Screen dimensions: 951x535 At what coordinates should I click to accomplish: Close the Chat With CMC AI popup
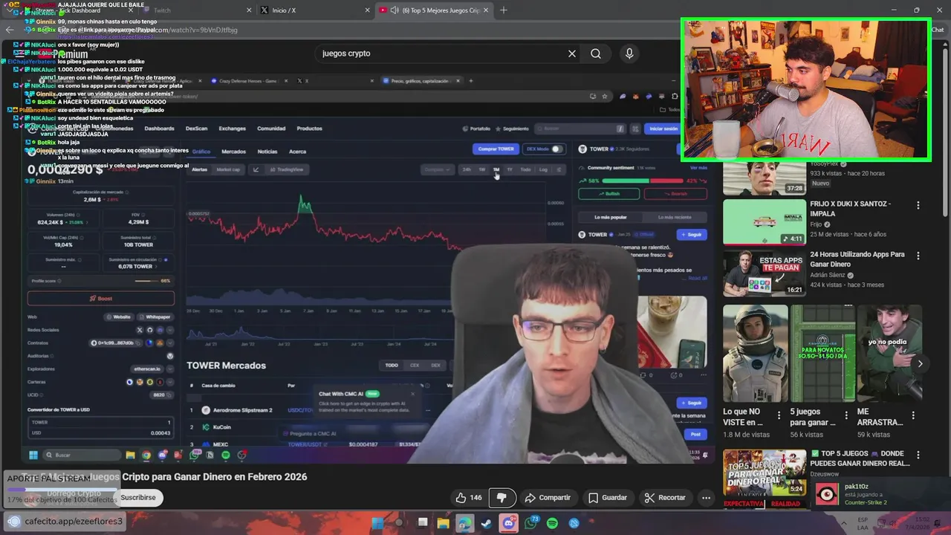tap(413, 394)
